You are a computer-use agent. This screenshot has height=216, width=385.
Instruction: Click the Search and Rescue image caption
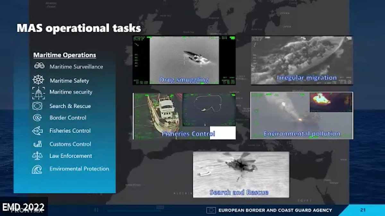coord(239,192)
